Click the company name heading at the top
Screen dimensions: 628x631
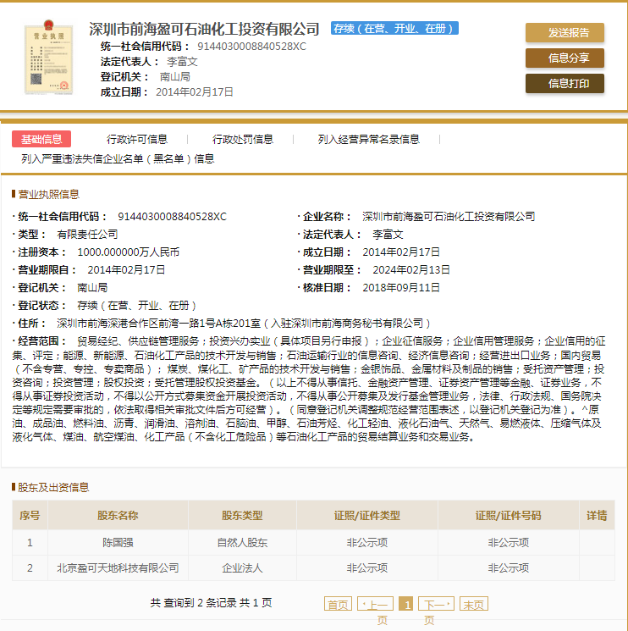pyautogui.click(x=205, y=29)
